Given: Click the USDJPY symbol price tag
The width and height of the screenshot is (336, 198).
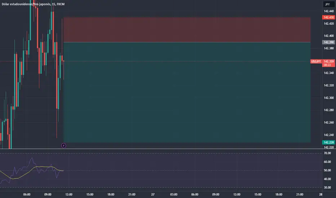Looking at the screenshot, I should click(316, 62).
